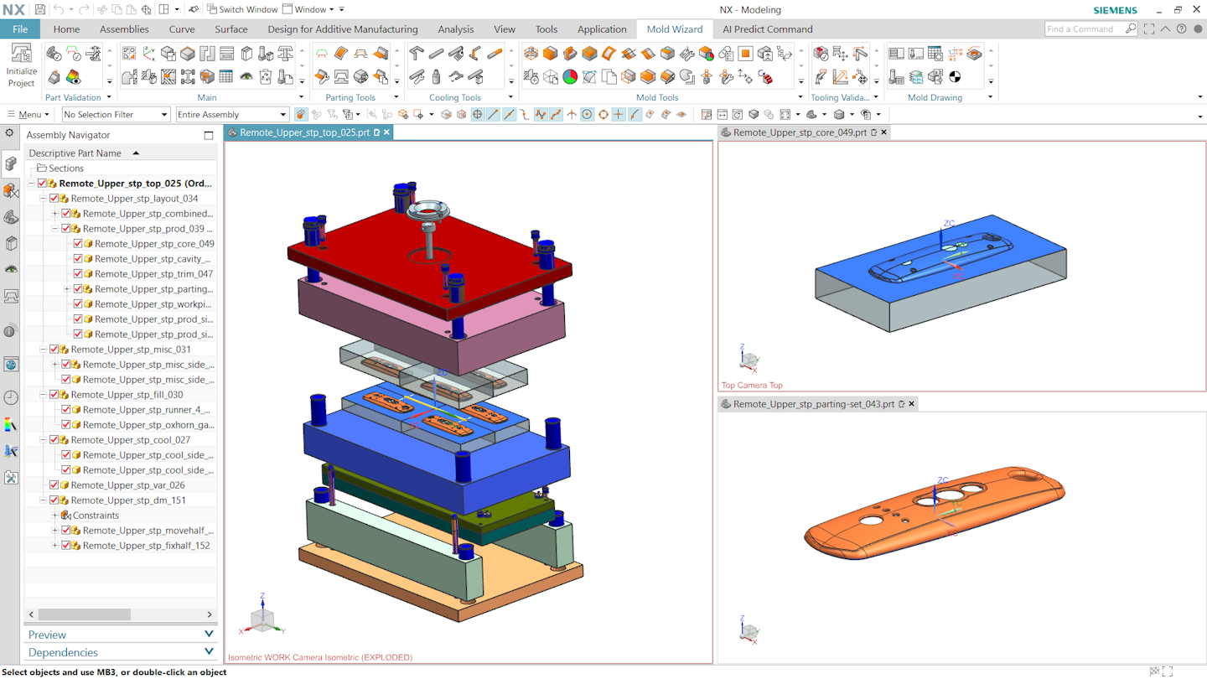Image resolution: width=1207 pixels, height=679 pixels.
Task: Uncheck the Remote_Upper_stp_var_026 checkbox
Action: point(54,485)
